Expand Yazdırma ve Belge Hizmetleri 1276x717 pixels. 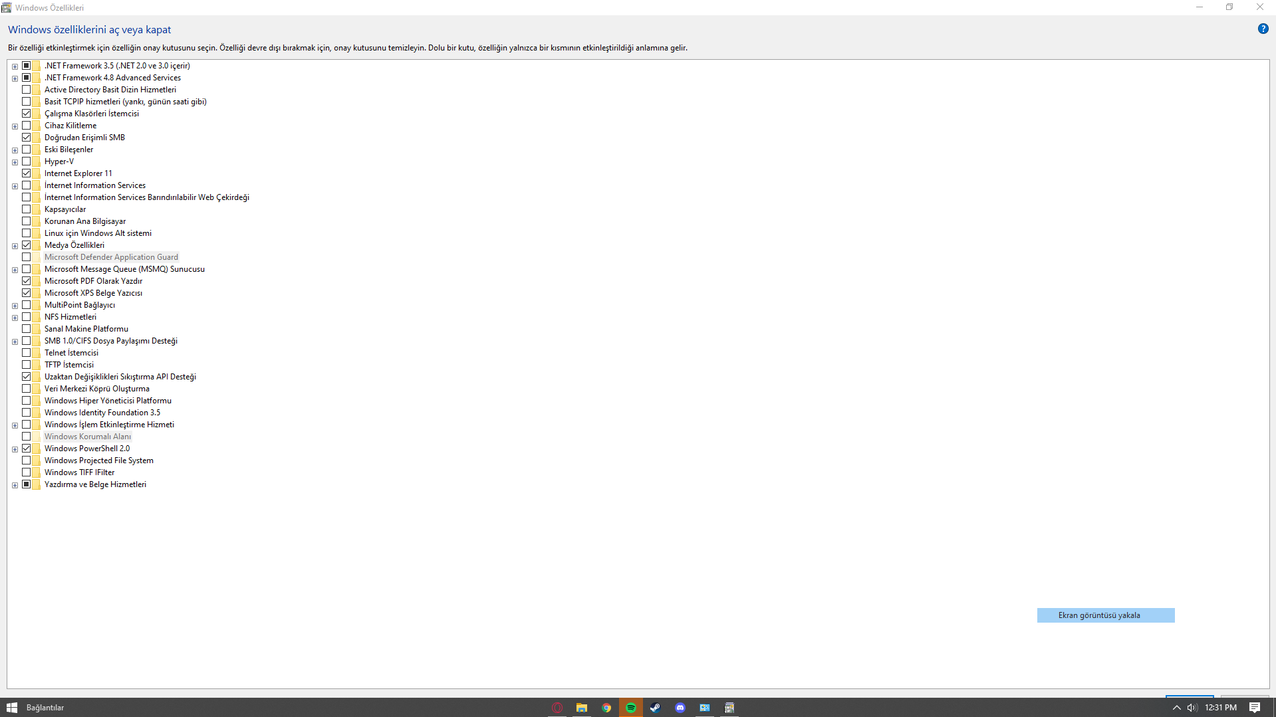[15, 485]
